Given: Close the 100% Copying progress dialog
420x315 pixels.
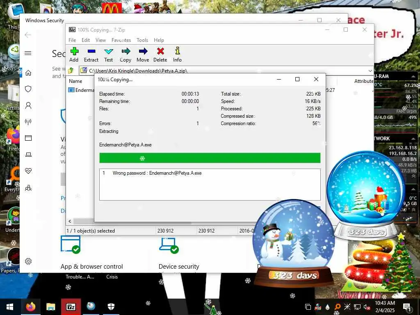Looking at the screenshot, I should click(316, 79).
